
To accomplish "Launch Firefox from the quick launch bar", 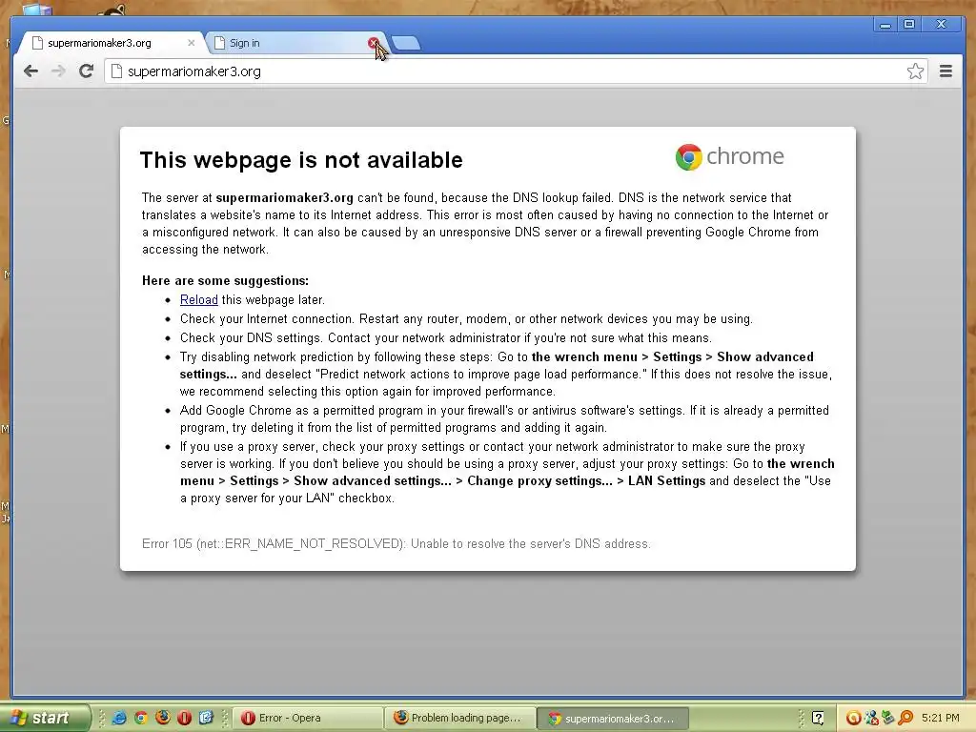I will coord(162,718).
